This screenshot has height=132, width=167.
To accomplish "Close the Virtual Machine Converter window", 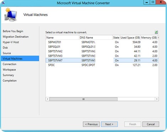I will click(x=161, y=2).
